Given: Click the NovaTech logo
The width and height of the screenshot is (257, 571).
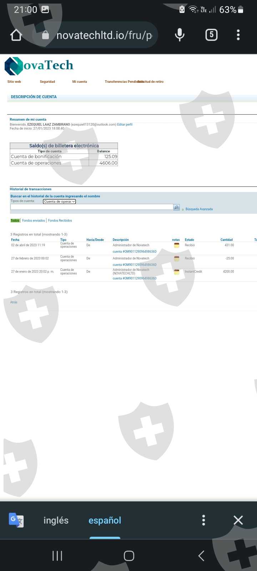Looking at the screenshot, I should pos(39,66).
